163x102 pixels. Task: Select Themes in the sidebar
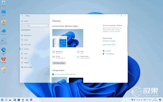coord(25,49)
